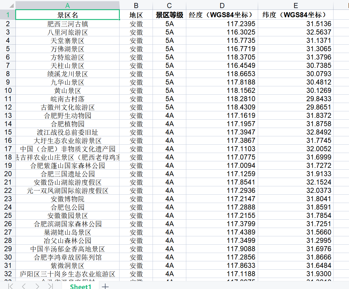Select the cell 黄山景区
Screen dimensions: 349x289
[x=67, y=90]
